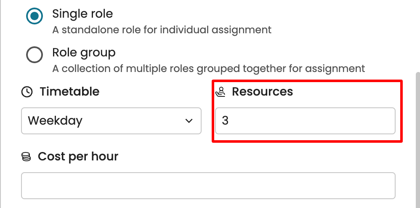Image resolution: width=420 pixels, height=208 pixels.
Task: Click the chevron arrow in the Timetable dropdown
Action: pyautogui.click(x=189, y=121)
